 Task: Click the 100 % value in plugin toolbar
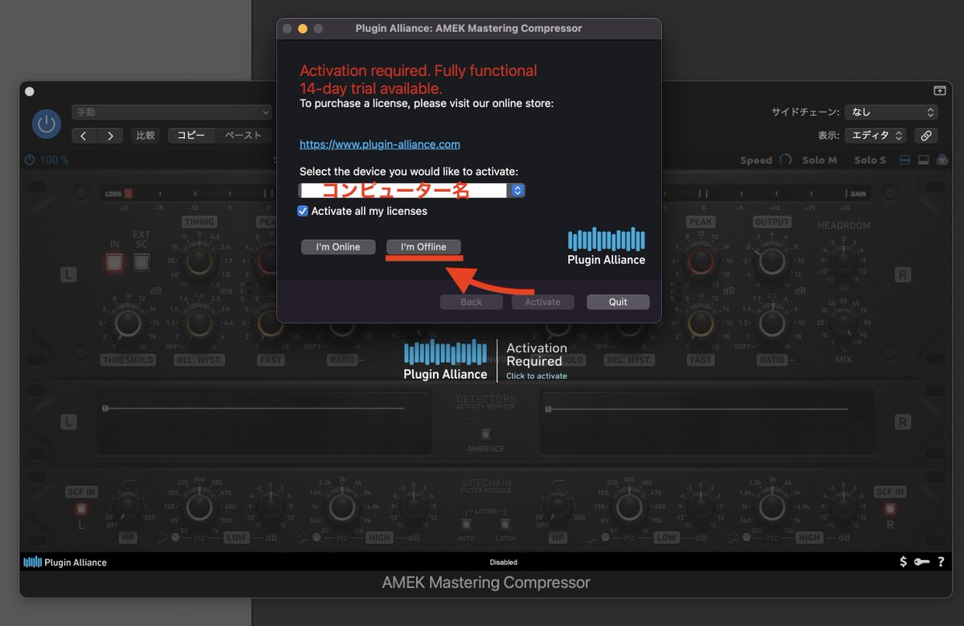coord(55,160)
